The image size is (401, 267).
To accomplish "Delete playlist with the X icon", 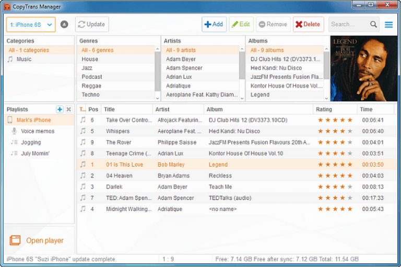I will 68,109.
